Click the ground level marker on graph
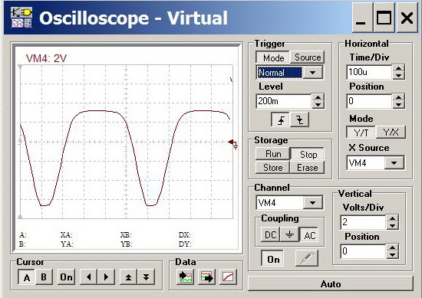The width and height of the screenshot is (422, 298). pyautogui.click(x=233, y=144)
